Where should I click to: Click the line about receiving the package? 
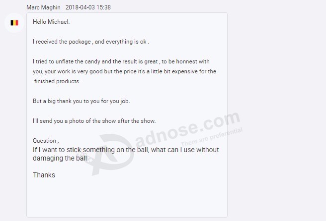click(x=91, y=42)
